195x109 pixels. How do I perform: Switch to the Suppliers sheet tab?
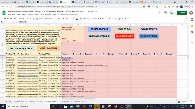tap(66, 102)
